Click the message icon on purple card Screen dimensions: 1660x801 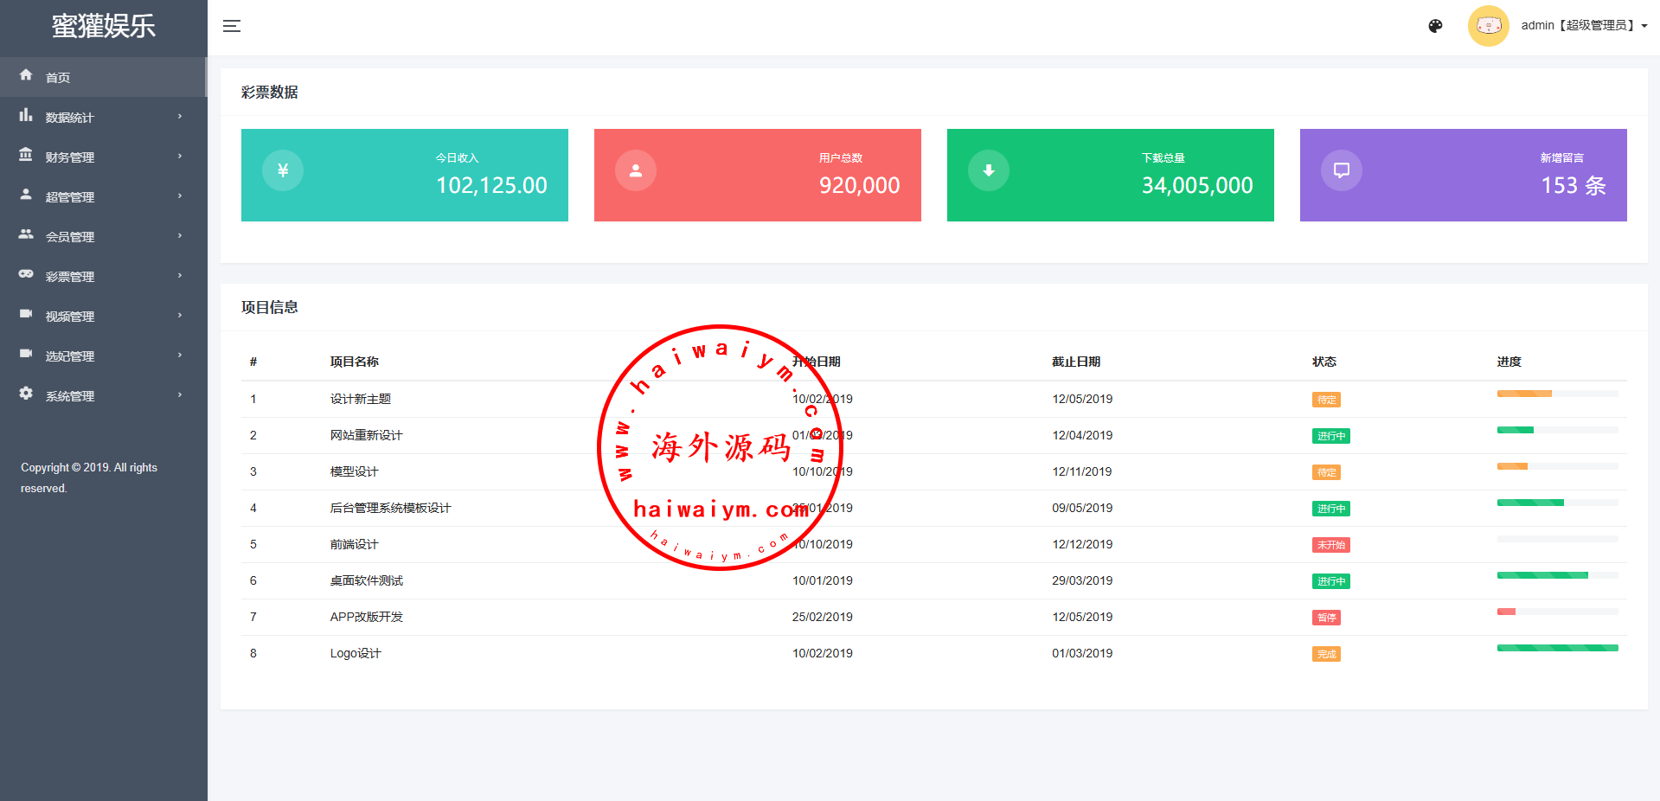pyautogui.click(x=1342, y=170)
